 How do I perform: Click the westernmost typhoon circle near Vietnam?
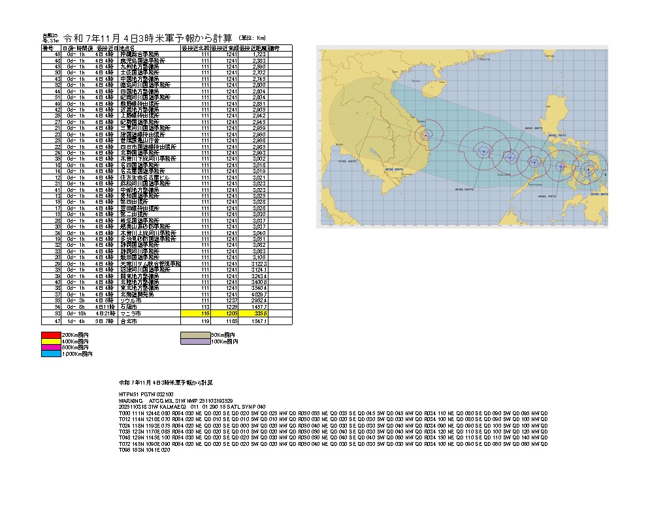(x=425, y=135)
